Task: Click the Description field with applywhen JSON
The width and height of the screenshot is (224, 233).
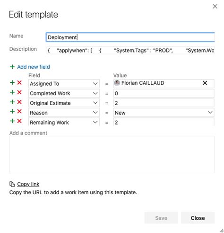Action: coord(130,50)
